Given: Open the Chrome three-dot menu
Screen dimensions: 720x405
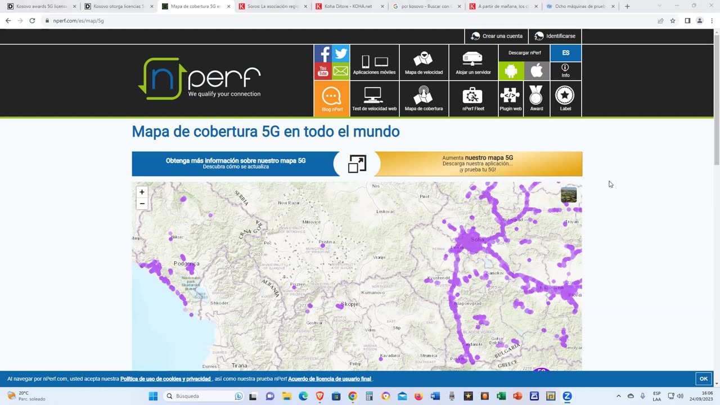Looking at the screenshot, I should [x=712, y=21].
